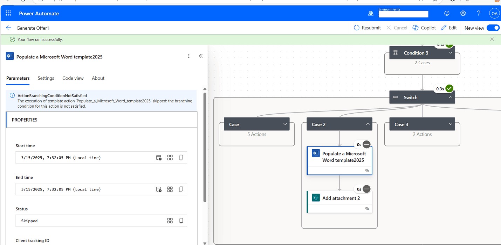Collapse the action details panel
The height and width of the screenshot is (245, 501).
point(201,56)
